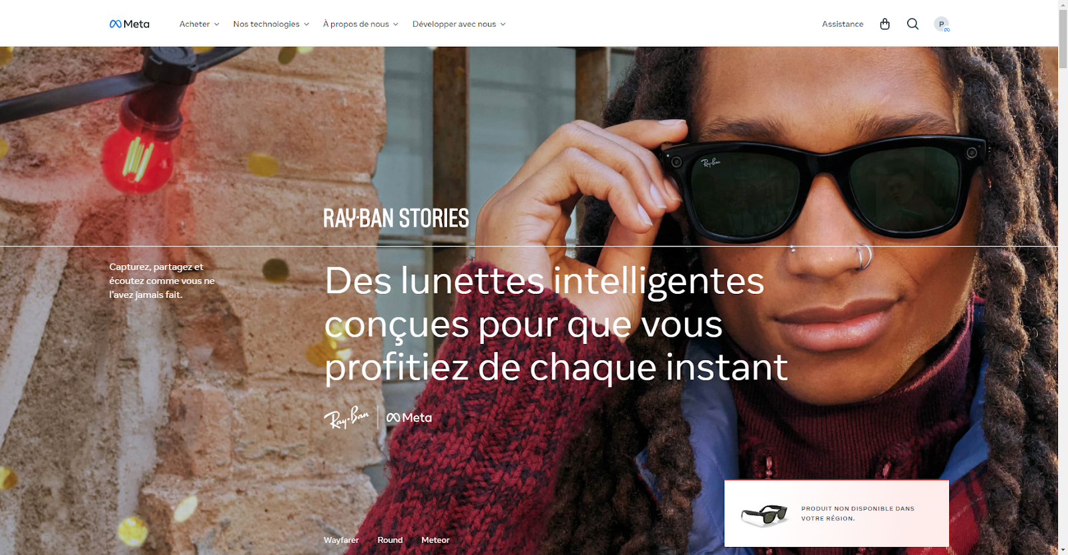Select the Wayfarer style tab
The image size is (1068, 555).
point(341,540)
